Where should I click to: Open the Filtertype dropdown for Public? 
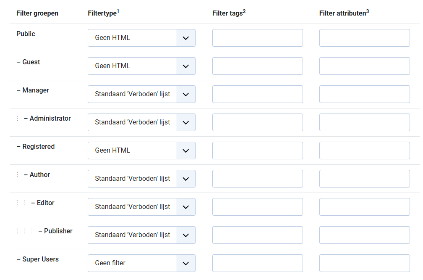click(141, 38)
